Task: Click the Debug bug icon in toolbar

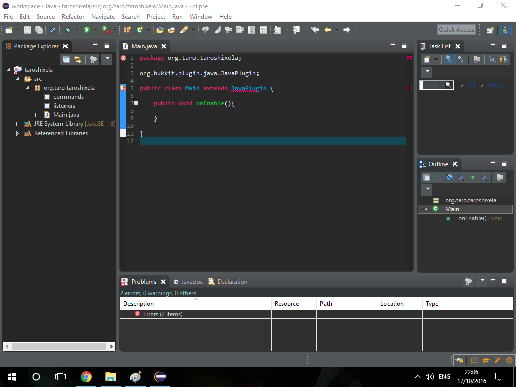Action: [68, 30]
